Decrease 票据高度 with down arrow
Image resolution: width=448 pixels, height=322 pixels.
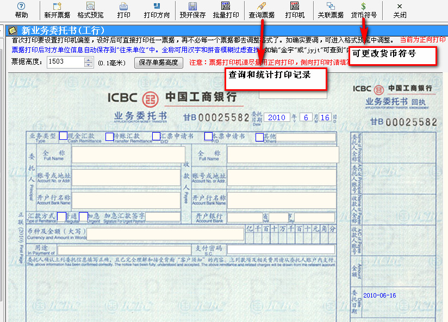coord(89,65)
